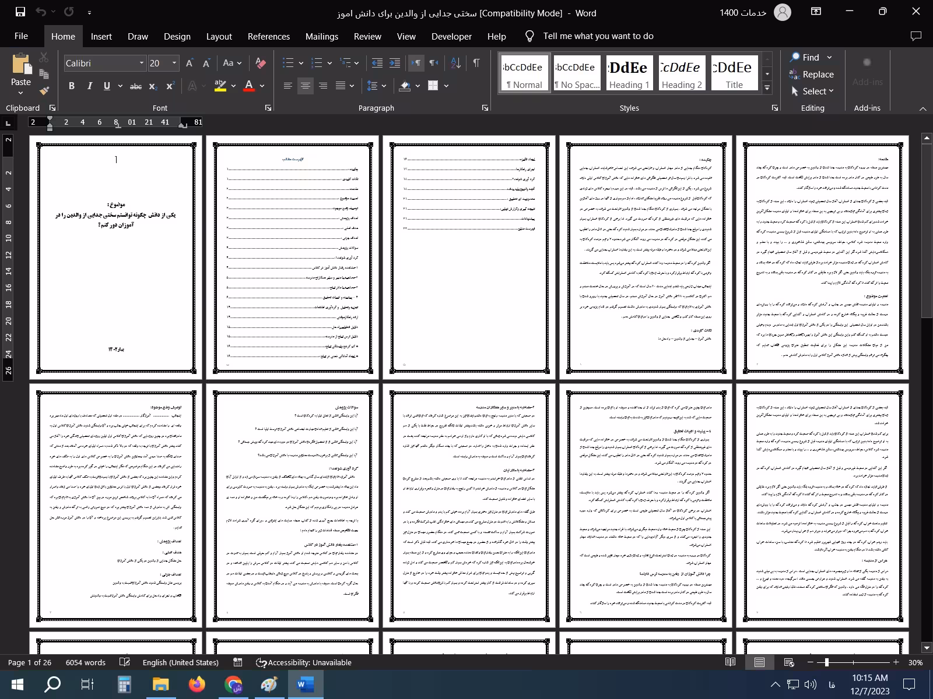Click the cover page thumbnail
The width and height of the screenshot is (933, 699).
(116, 257)
